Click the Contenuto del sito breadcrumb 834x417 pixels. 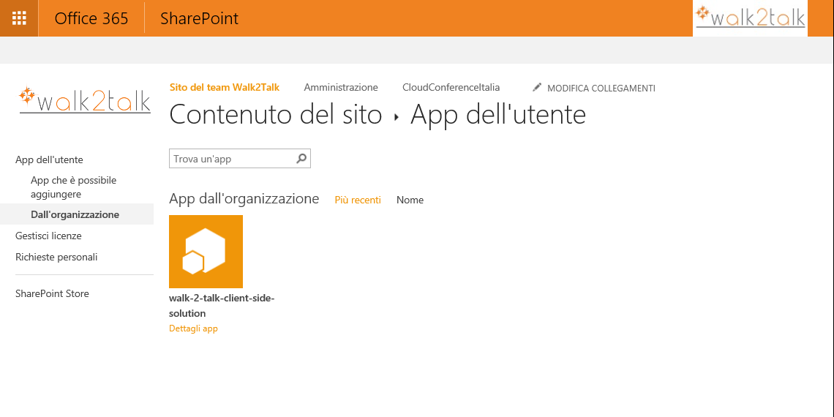[x=276, y=115]
